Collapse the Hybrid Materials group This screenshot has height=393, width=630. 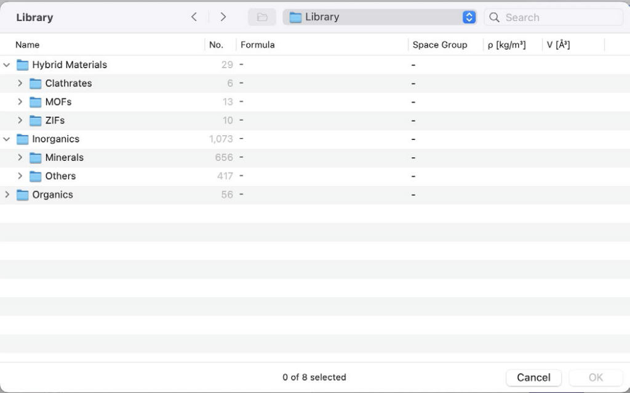point(7,65)
